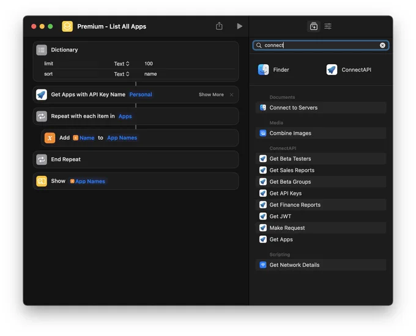The image size is (416, 336).
Task: Select the Make Request text
Action: click(287, 228)
